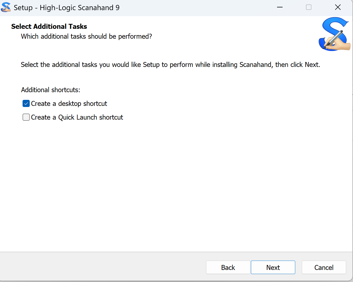Minimize the Scanahand setup window

coord(280,7)
